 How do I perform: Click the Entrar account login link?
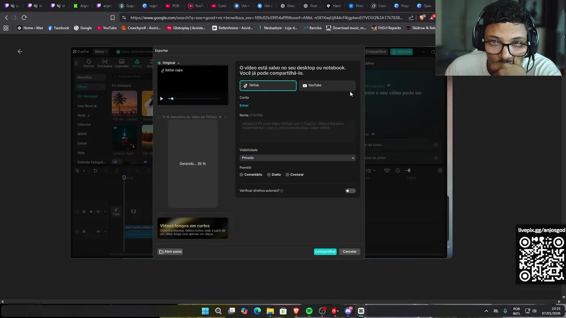(244, 106)
